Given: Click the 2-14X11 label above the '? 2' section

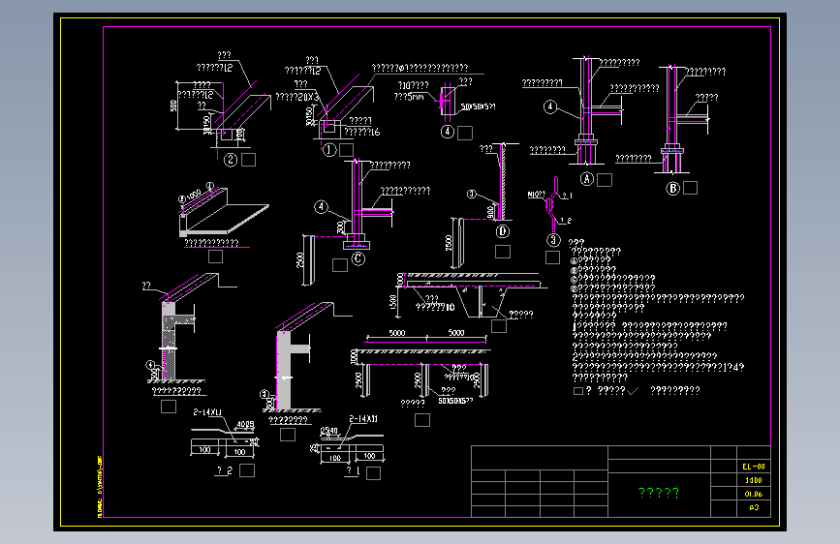Looking at the screenshot, I should click(207, 412).
